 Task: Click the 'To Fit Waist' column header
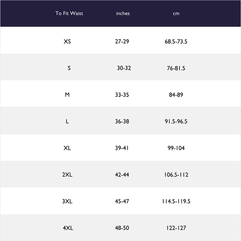[x=69, y=13]
